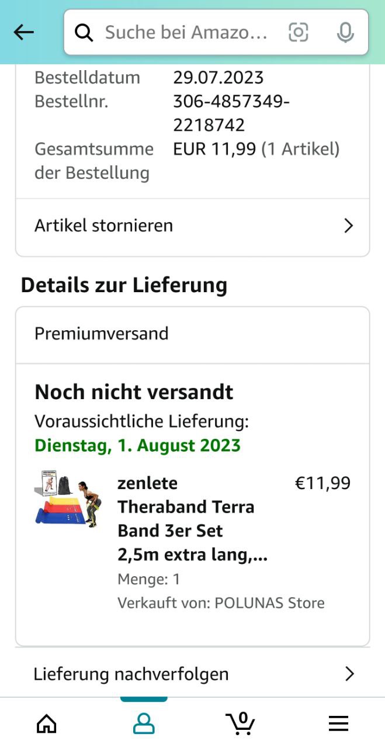Tap the order number 306-4857349-2218742

point(231,113)
